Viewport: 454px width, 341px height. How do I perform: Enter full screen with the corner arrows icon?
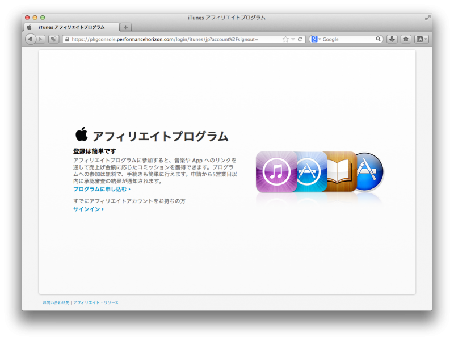[427, 18]
